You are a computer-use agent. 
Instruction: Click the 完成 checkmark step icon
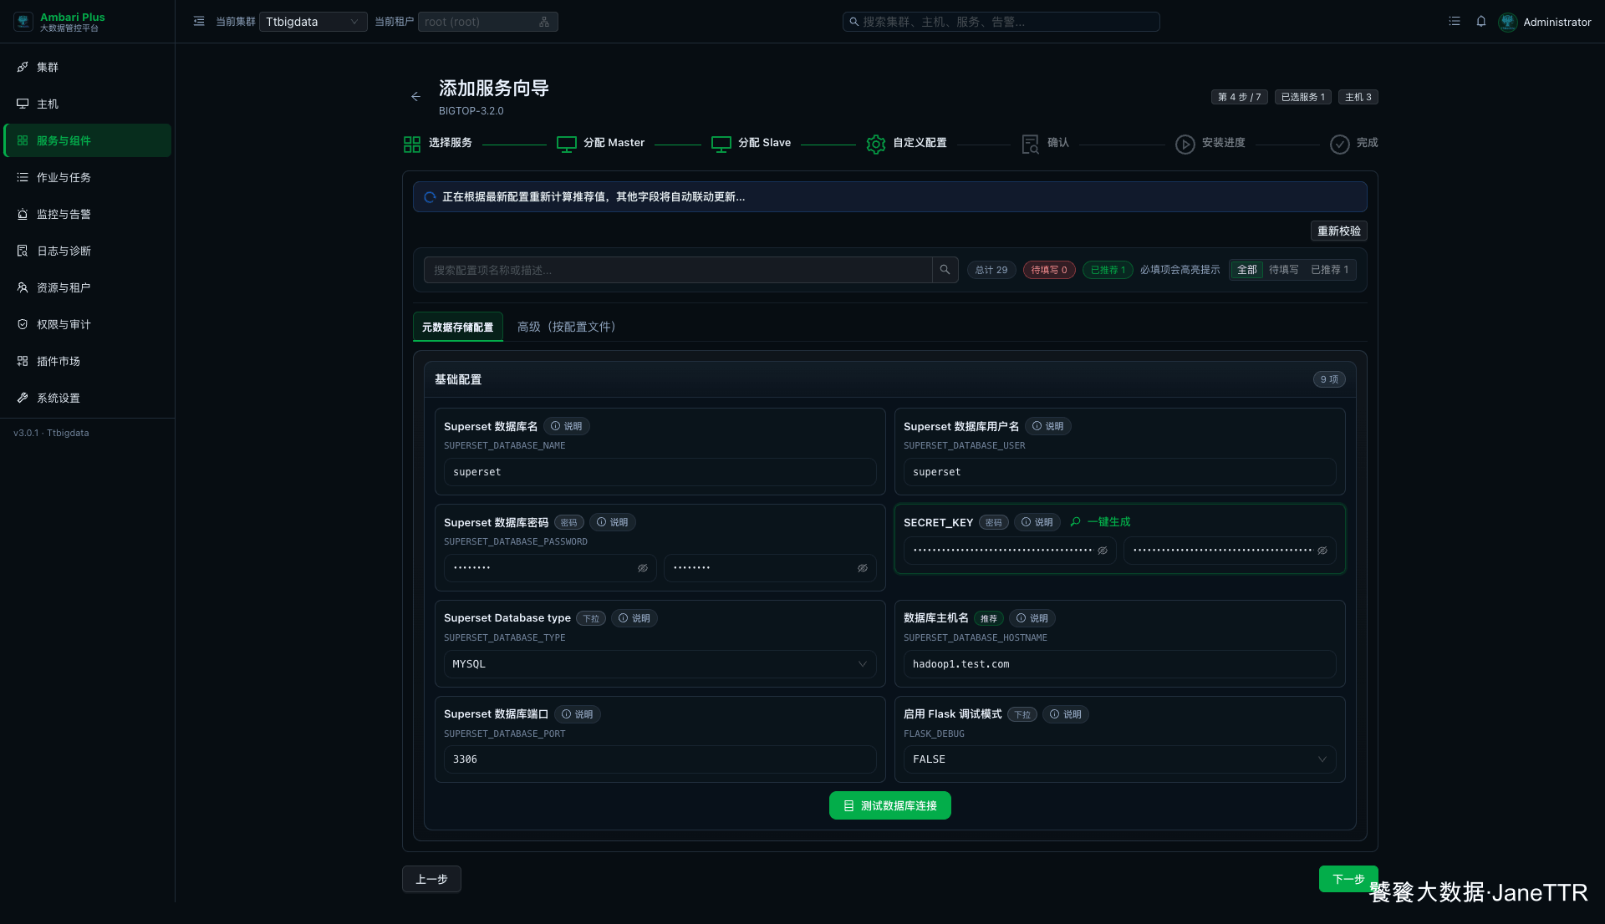[1340, 144]
